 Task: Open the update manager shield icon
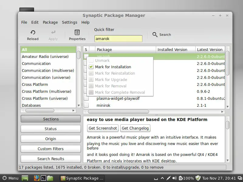coord(198,178)
